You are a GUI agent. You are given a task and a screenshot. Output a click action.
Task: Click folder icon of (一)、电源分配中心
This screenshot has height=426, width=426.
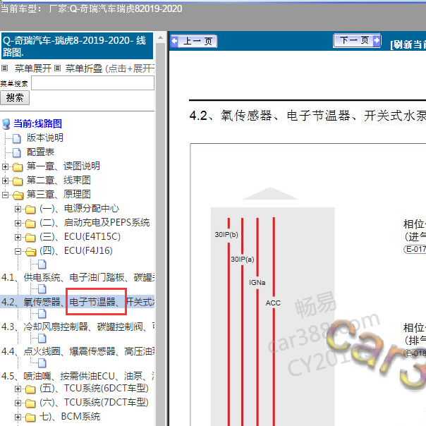pos(30,209)
